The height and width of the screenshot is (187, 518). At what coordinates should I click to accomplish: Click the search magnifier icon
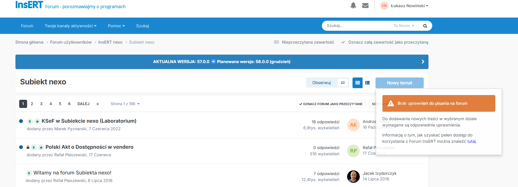(x=425, y=26)
